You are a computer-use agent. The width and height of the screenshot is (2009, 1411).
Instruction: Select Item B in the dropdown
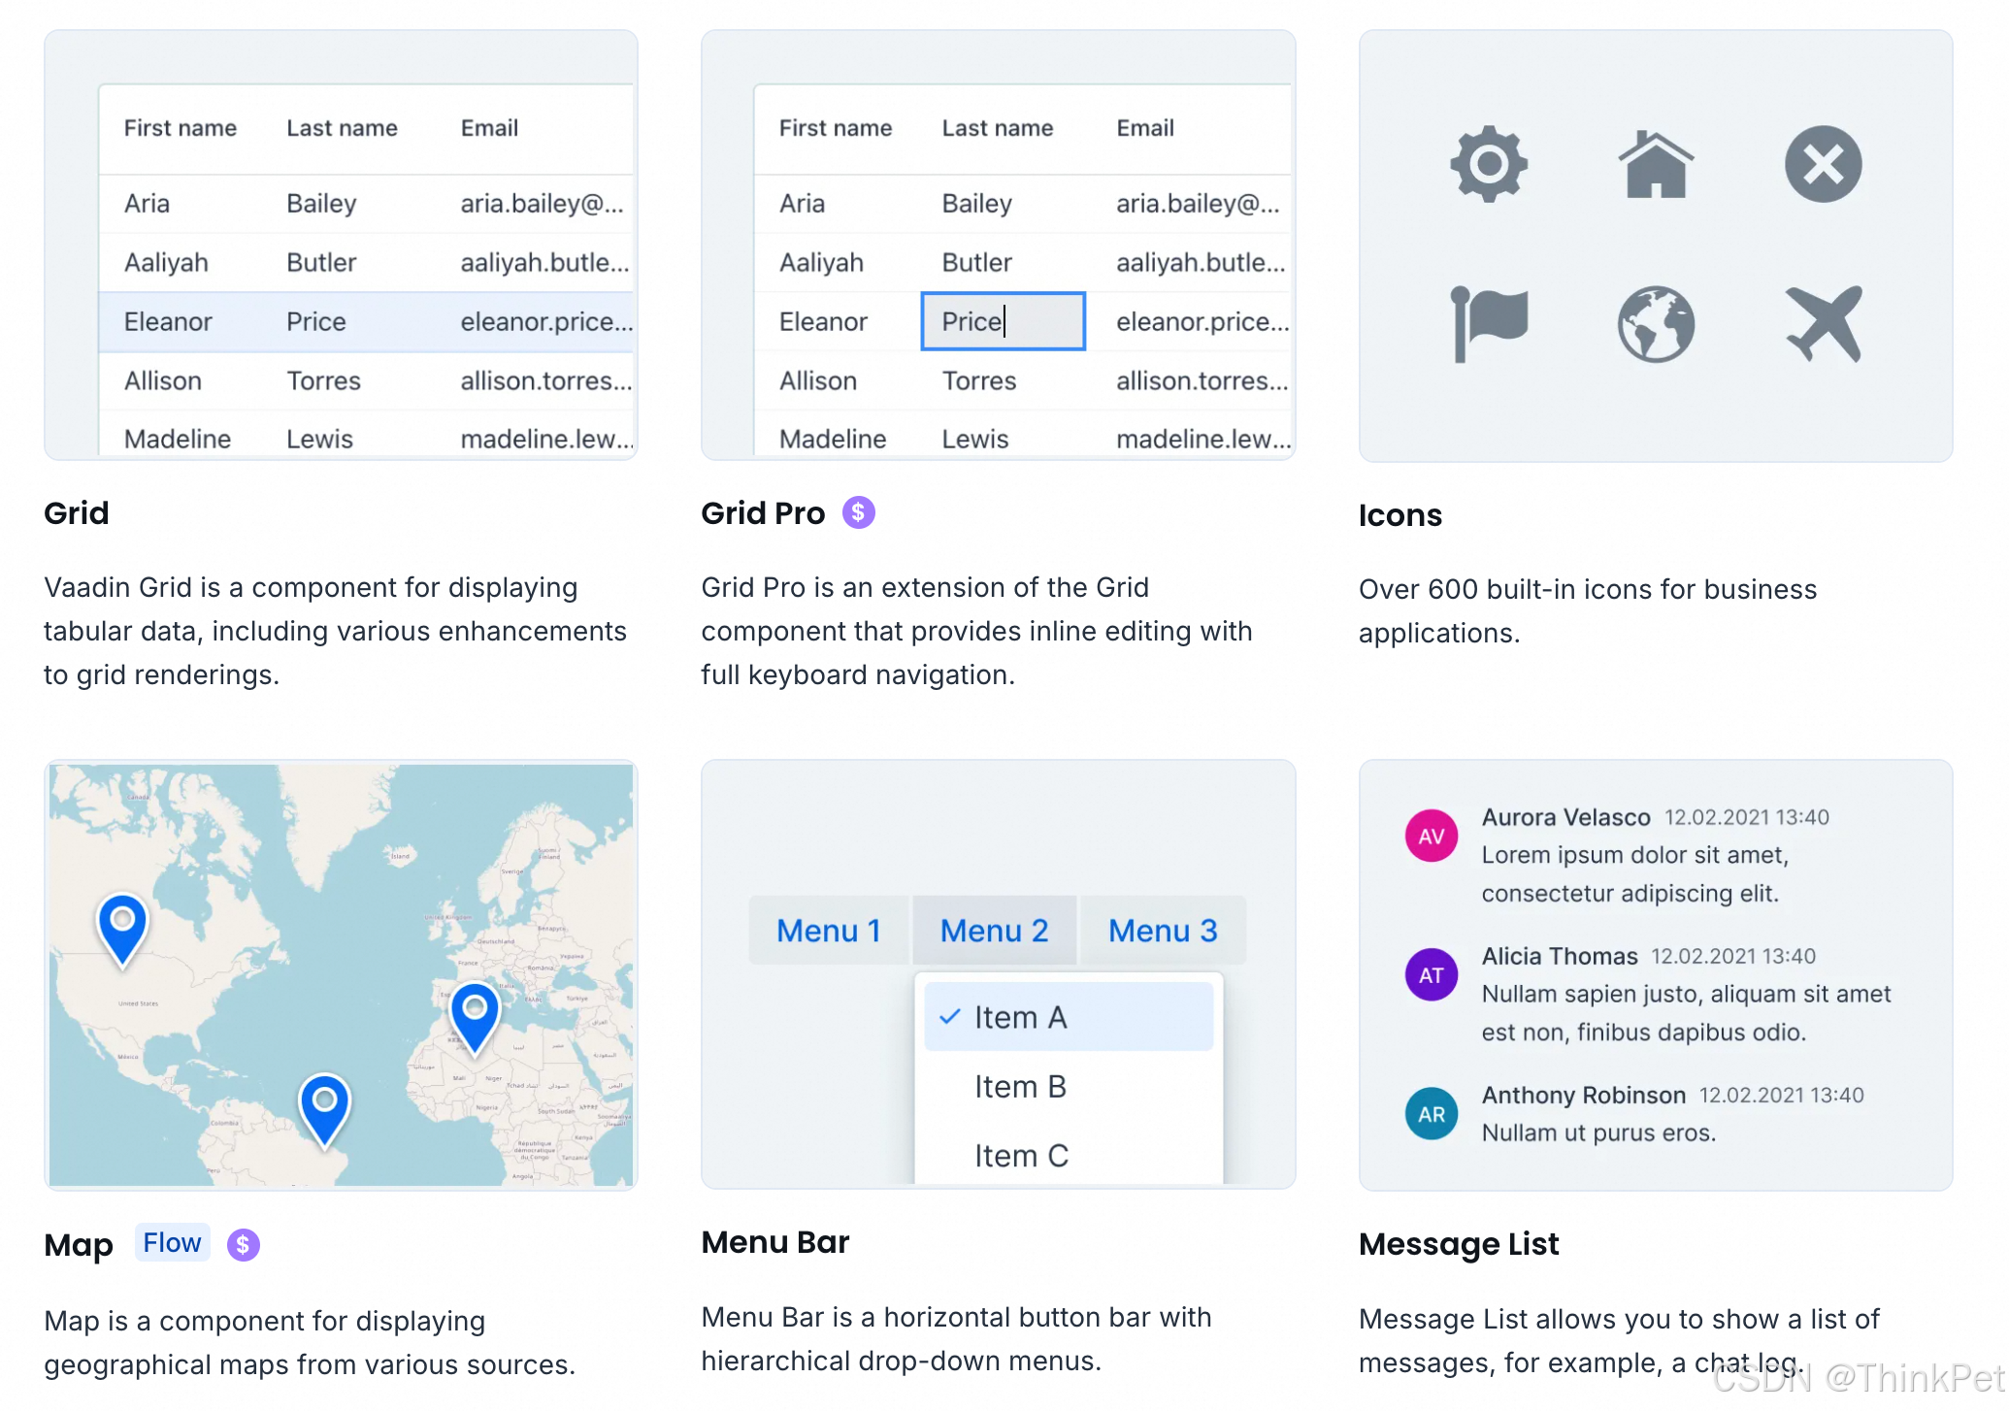tap(1020, 1087)
